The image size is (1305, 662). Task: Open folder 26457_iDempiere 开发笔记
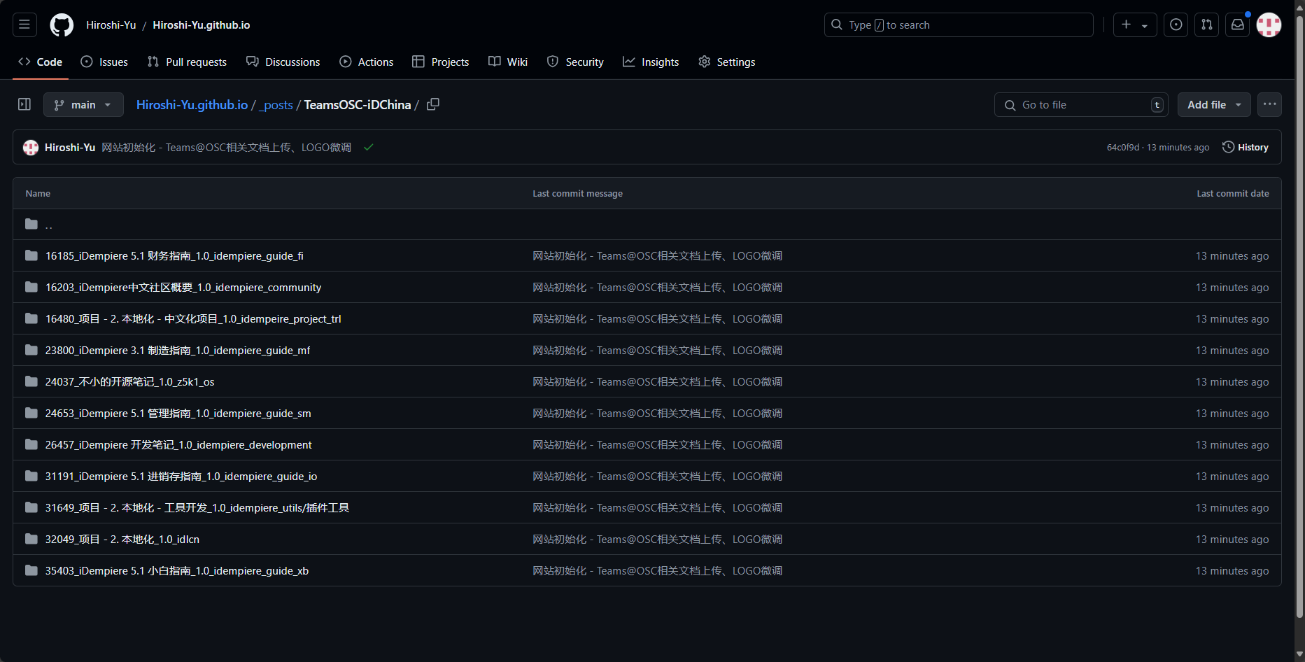point(178,445)
